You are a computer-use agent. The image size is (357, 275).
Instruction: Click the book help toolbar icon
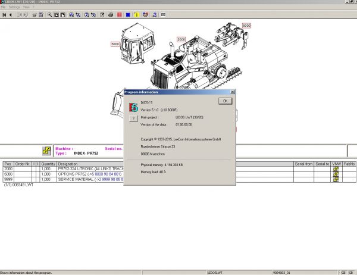(x=146, y=15)
